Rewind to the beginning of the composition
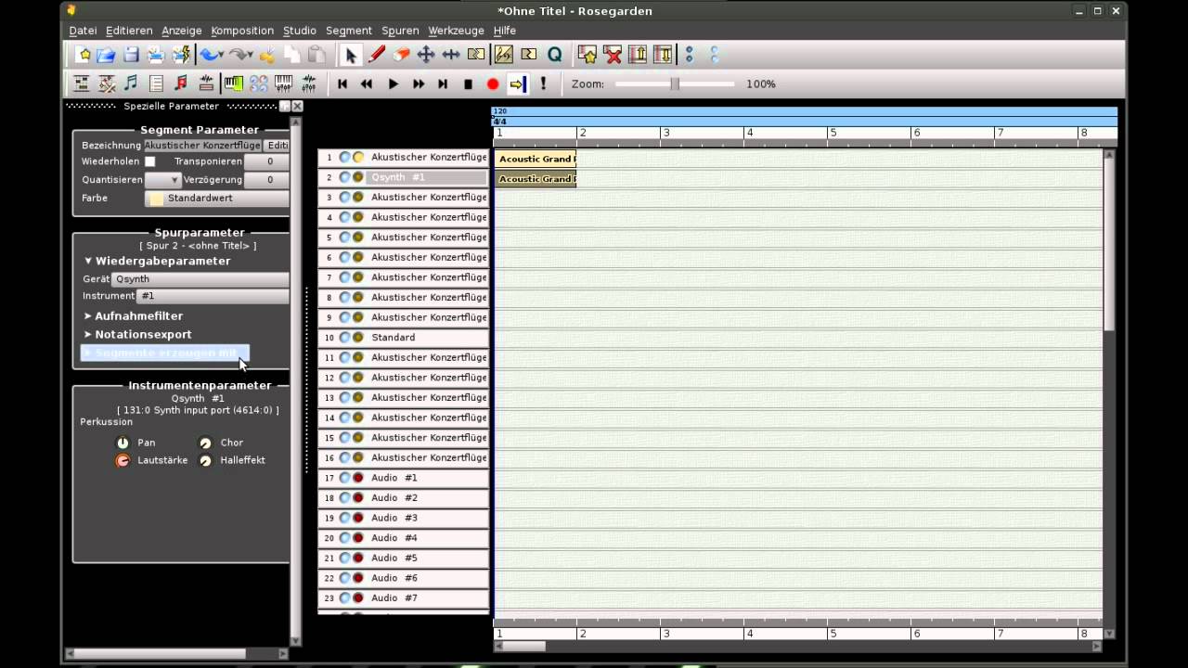Screen dimensions: 1188x668 tap(342, 83)
